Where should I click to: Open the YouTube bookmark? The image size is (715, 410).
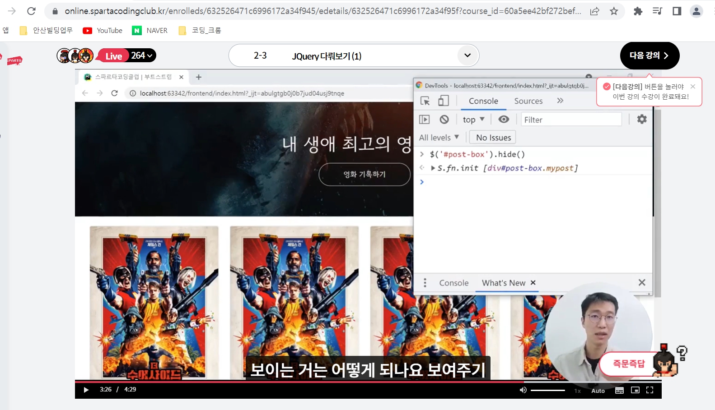coord(103,30)
